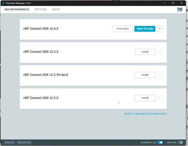Viewport: 188px width, 146px height.
Task: Open the Settings tab
Action: click(x=41, y=9)
